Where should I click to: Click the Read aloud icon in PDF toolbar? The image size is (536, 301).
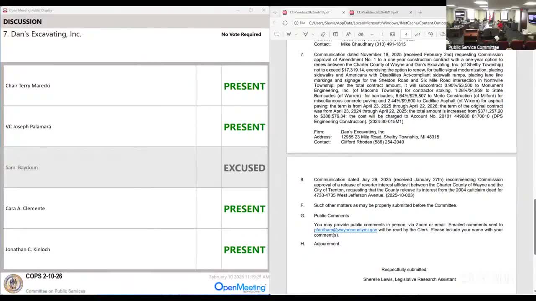point(348,34)
